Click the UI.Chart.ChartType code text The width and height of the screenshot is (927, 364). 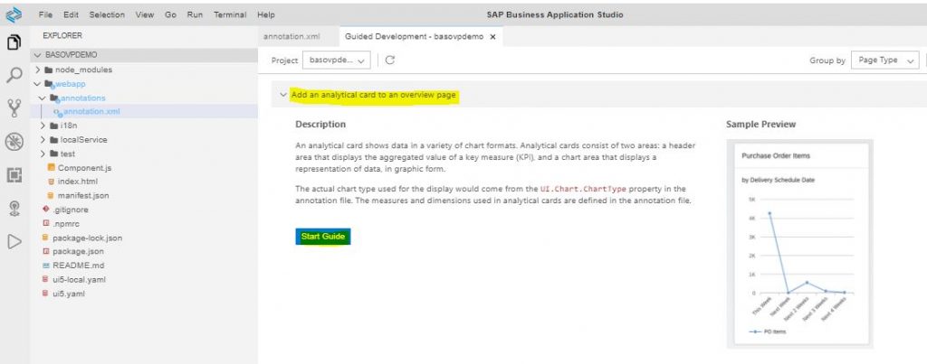pyautogui.click(x=583, y=189)
